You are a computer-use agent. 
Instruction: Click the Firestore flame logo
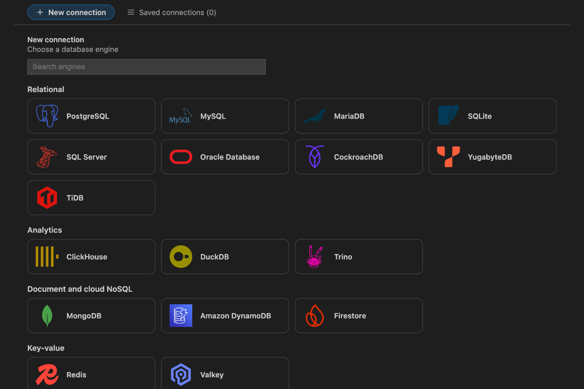pyautogui.click(x=314, y=316)
